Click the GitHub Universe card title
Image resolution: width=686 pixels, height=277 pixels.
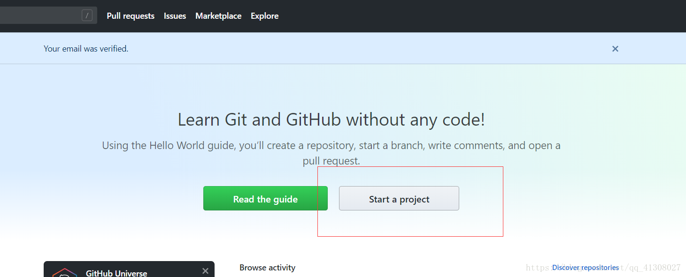pos(116,273)
